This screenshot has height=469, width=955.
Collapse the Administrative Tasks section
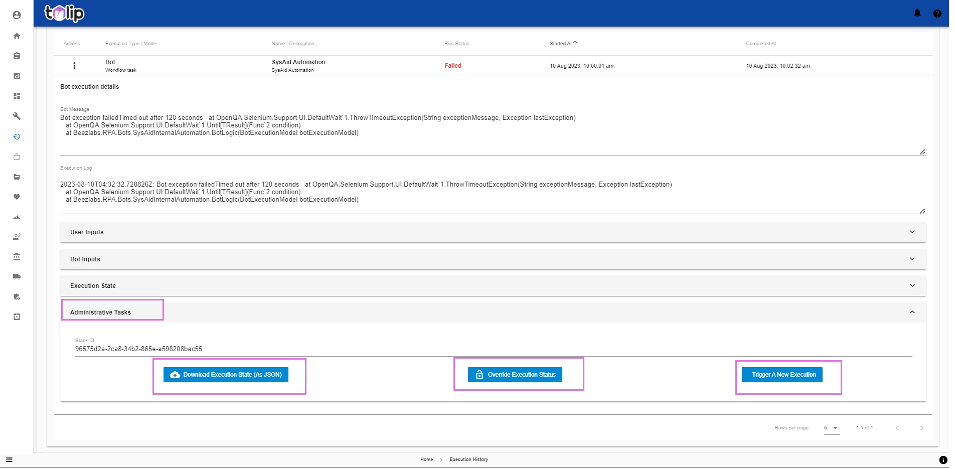coord(493,312)
